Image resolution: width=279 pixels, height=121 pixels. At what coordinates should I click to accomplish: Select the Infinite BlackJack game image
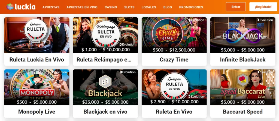click(x=243, y=35)
